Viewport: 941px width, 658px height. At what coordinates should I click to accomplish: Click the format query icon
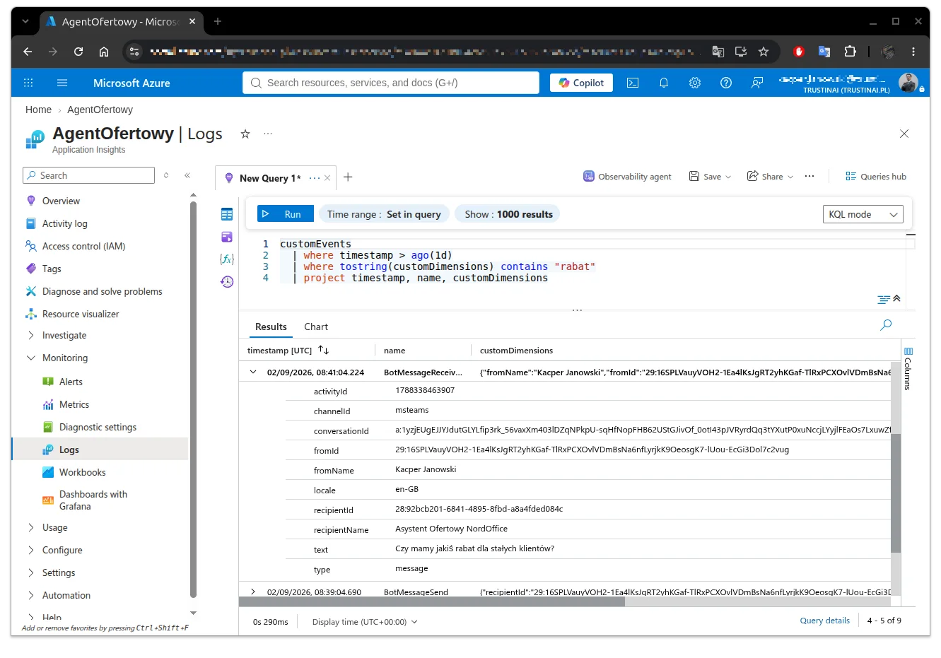[883, 300]
